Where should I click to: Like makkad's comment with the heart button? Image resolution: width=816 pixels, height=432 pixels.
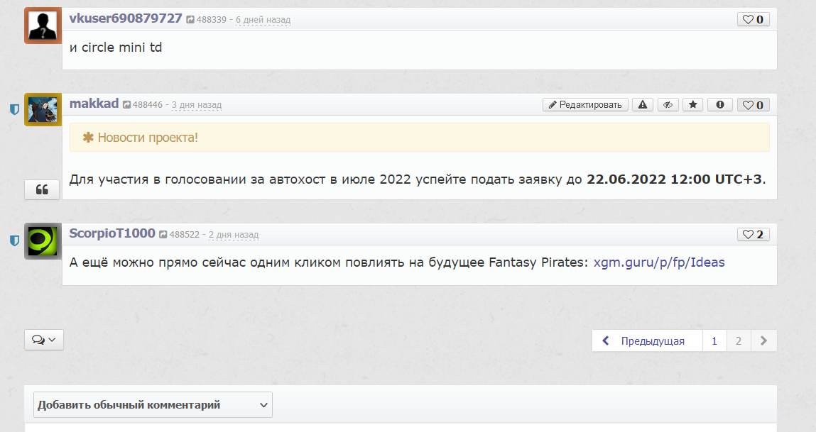click(753, 105)
